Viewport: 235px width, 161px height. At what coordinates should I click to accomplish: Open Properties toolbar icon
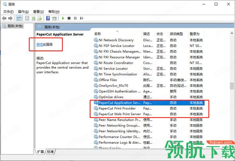tap(27, 18)
